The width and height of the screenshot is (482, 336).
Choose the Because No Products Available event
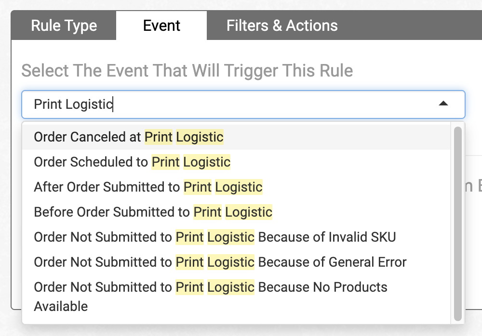point(211,287)
